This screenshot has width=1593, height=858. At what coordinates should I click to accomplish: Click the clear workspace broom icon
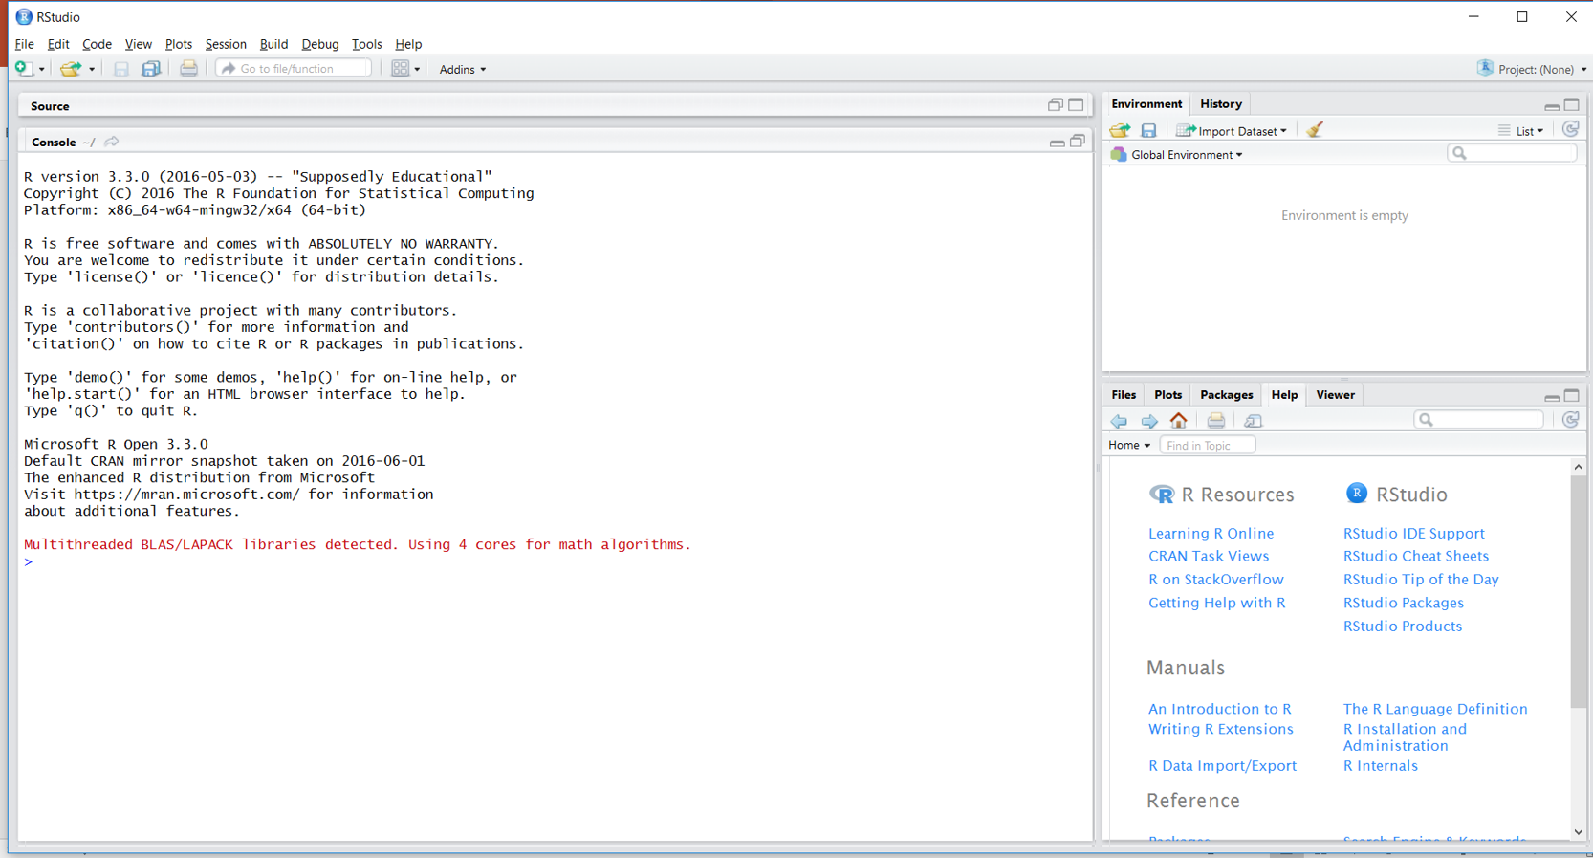(x=1315, y=130)
